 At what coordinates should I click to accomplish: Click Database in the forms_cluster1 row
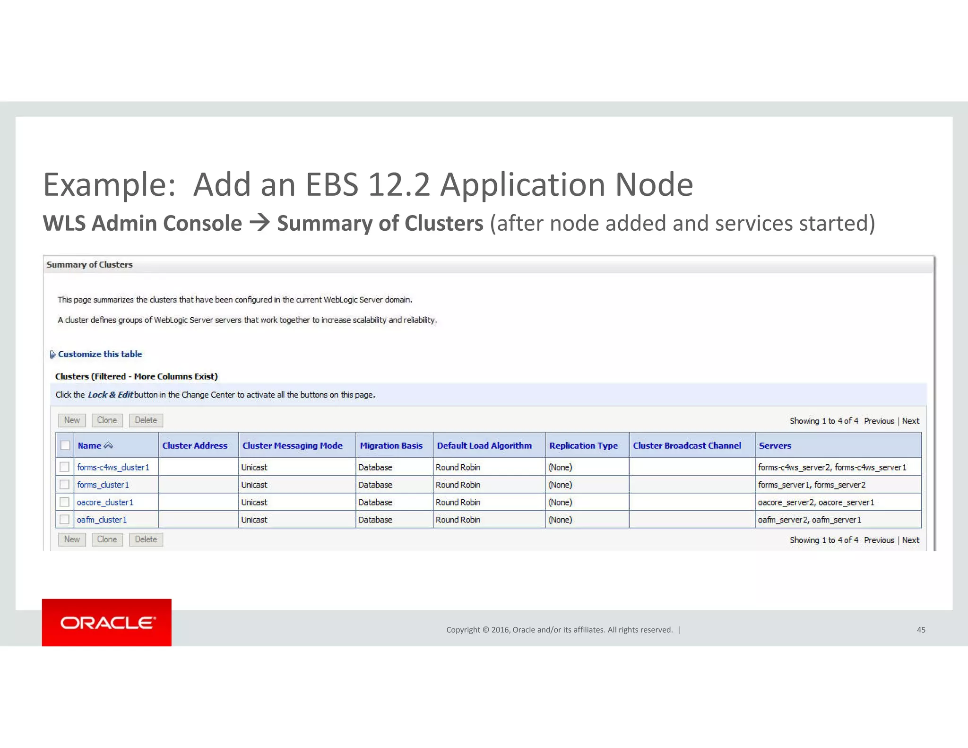(x=375, y=485)
